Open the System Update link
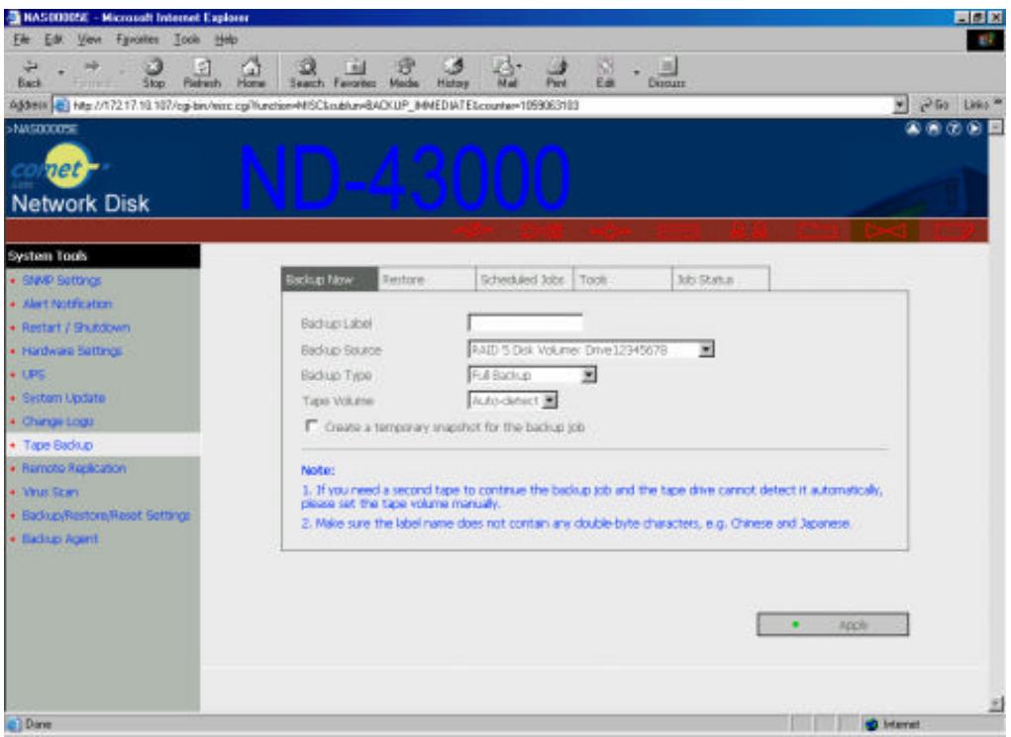Image resolution: width=1011 pixels, height=737 pixels. [63, 398]
